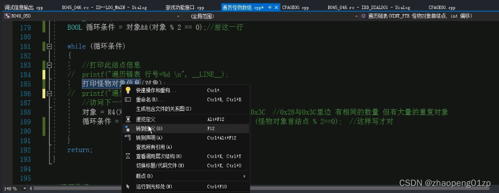Switch to the 调试信息输出.cpp tab
The width and height of the screenshot is (499, 193).
coord(24,8)
